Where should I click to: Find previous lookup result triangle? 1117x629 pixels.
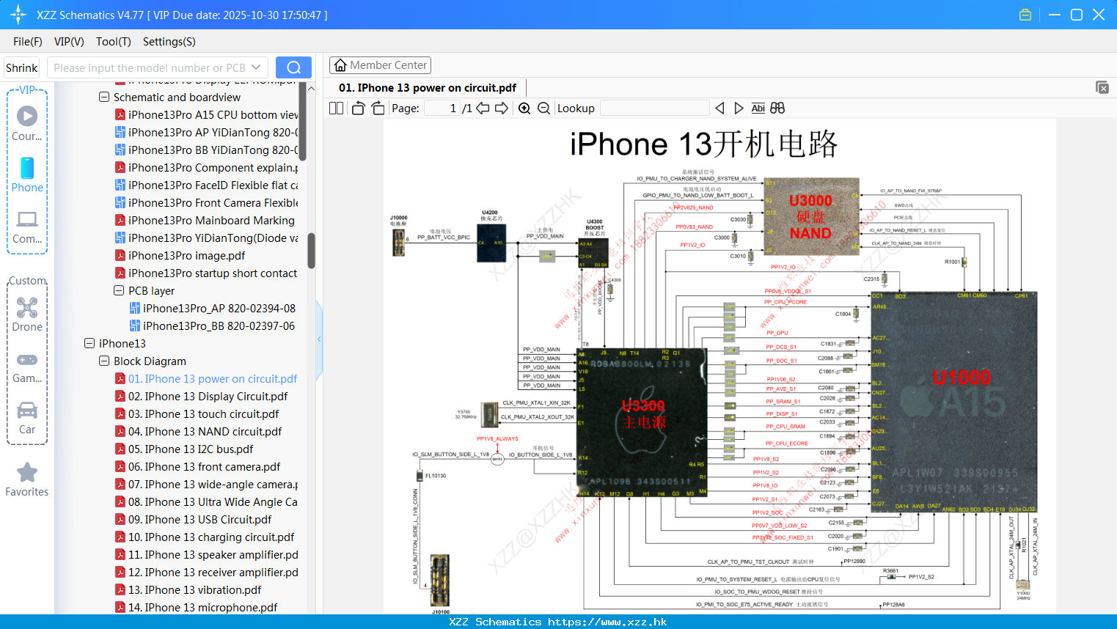tap(719, 108)
